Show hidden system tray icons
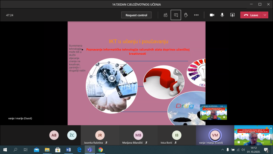Image resolution: width=273 pixels, height=154 pixels. pos(223,150)
